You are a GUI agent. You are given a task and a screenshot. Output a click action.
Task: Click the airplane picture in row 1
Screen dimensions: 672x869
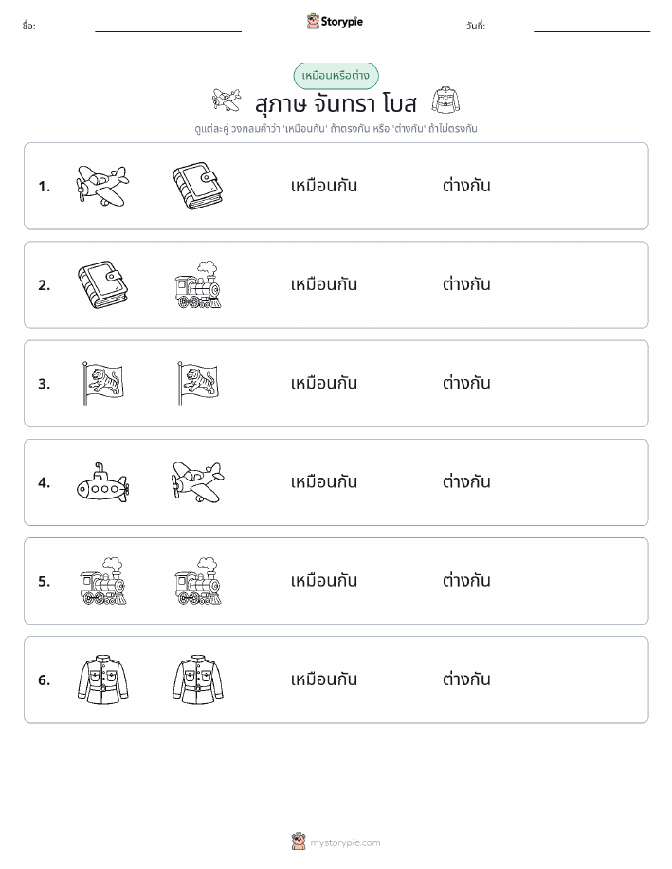(x=102, y=186)
